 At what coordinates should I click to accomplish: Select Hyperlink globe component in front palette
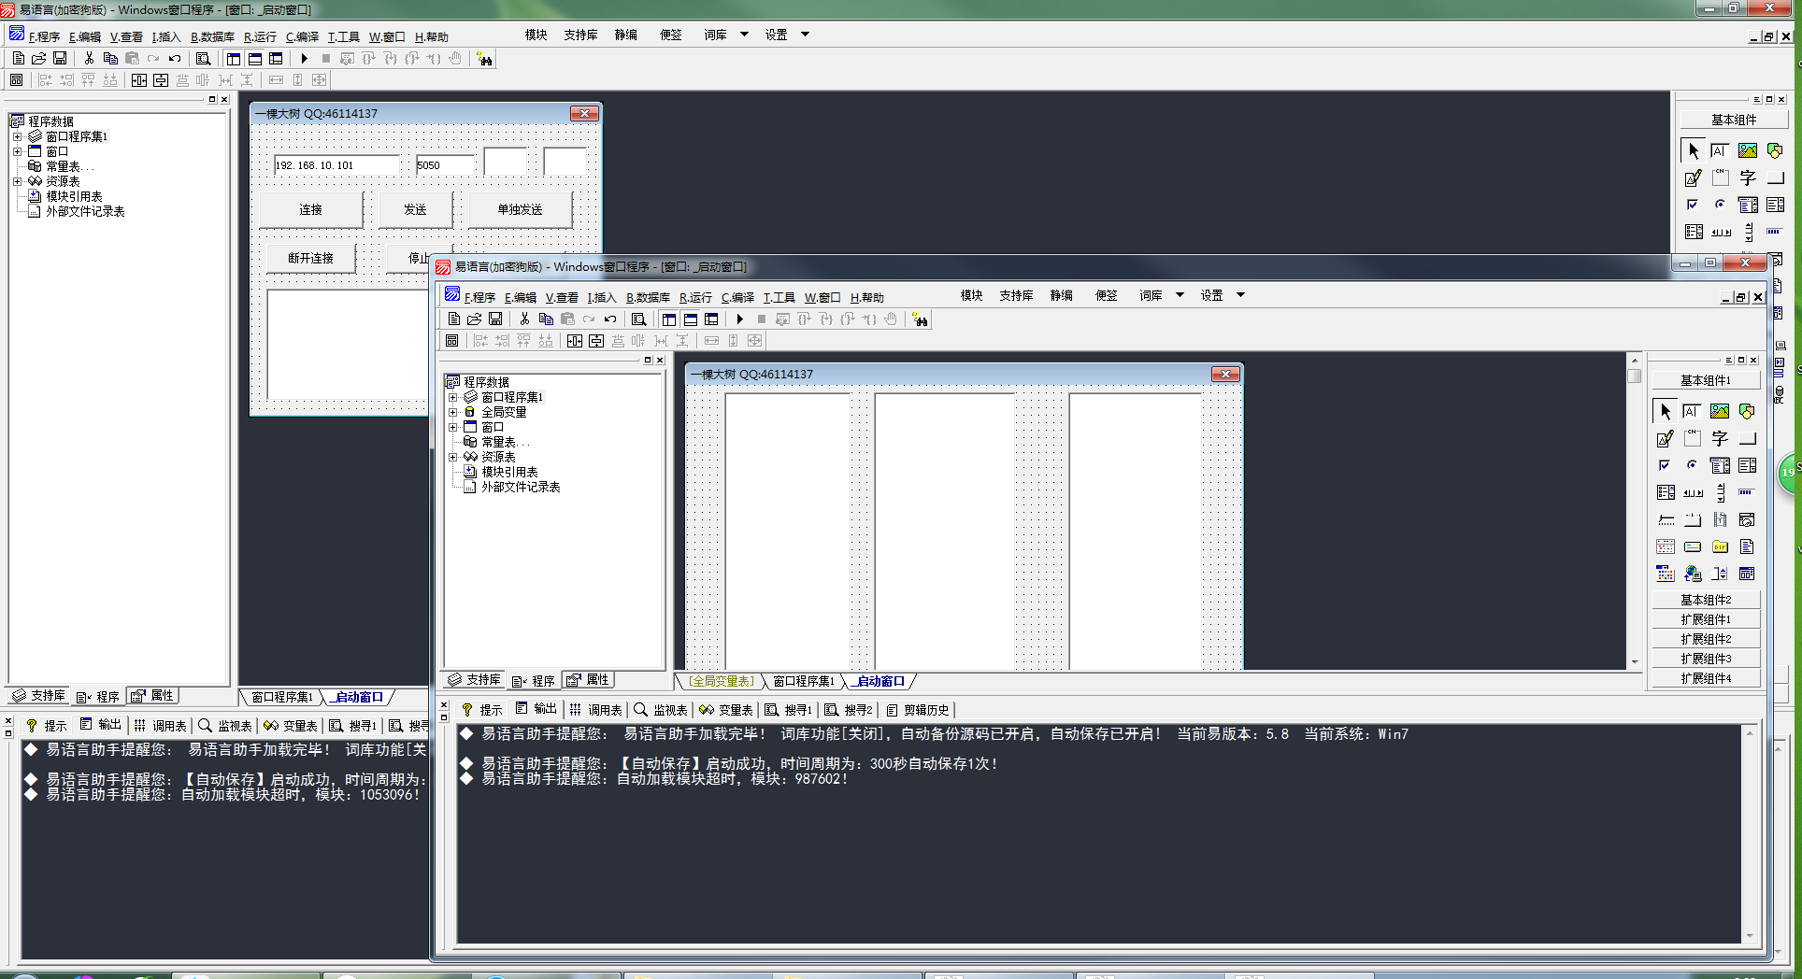[x=1692, y=574]
